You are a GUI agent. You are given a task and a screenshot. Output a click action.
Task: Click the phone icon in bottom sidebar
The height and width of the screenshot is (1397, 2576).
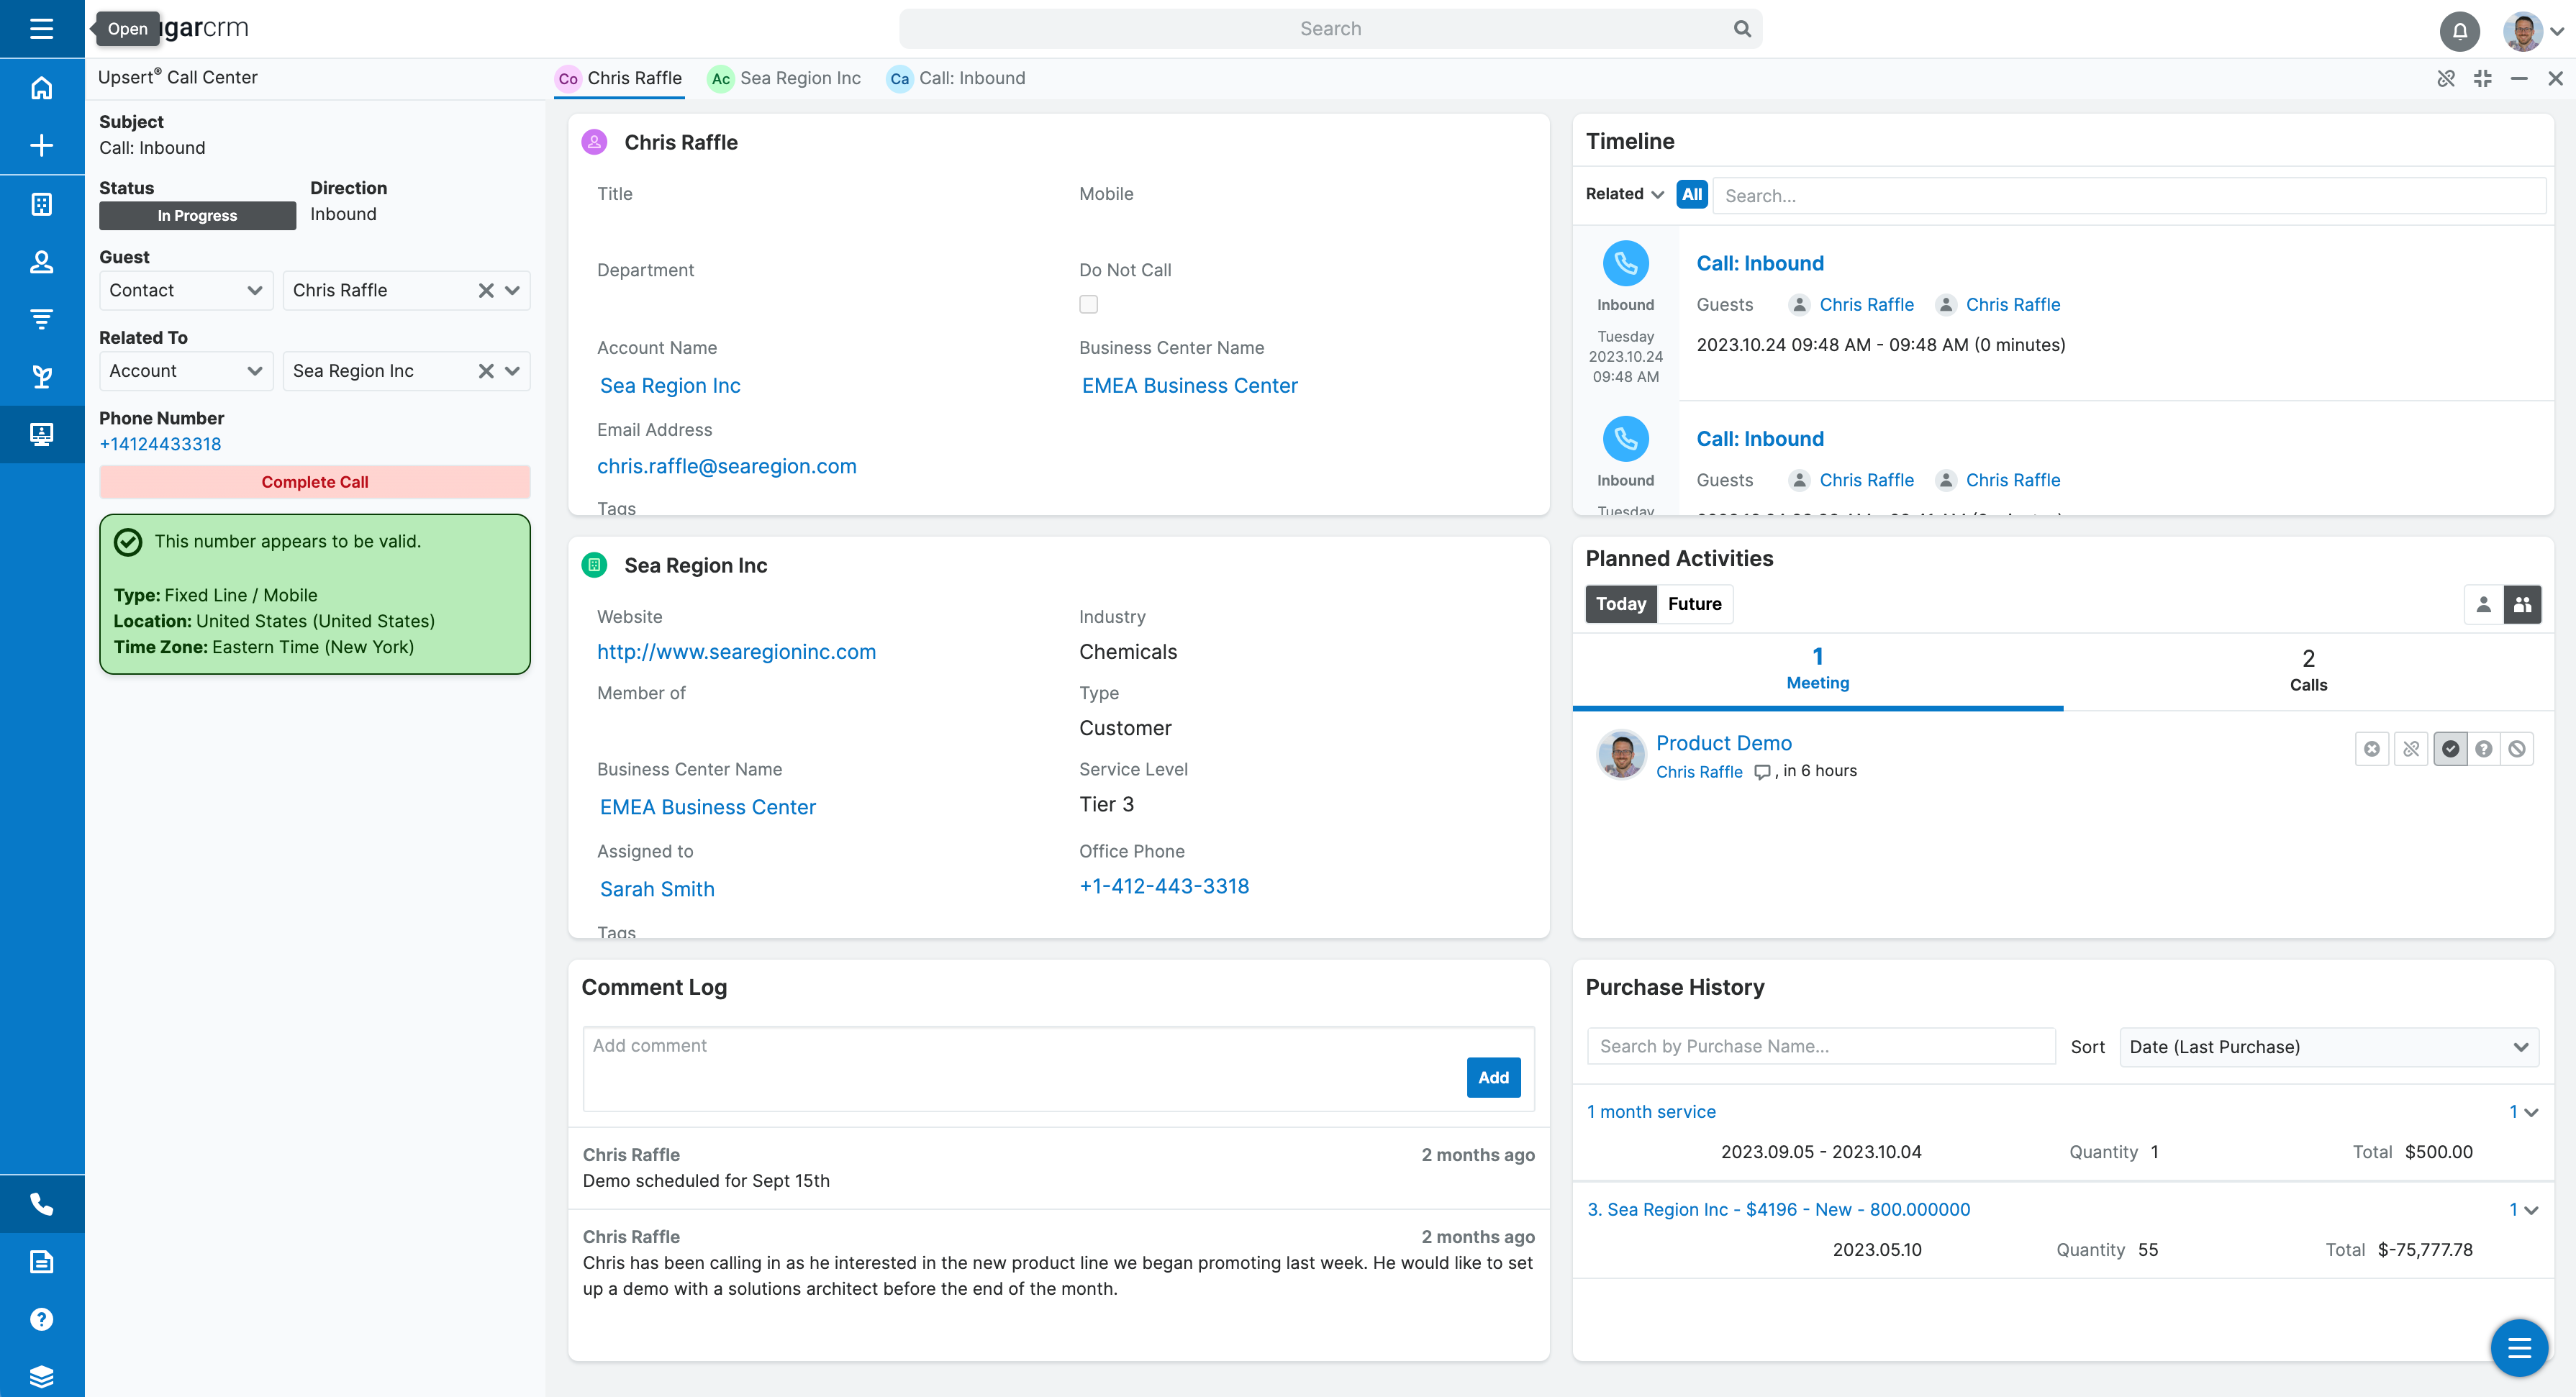pos(41,1204)
